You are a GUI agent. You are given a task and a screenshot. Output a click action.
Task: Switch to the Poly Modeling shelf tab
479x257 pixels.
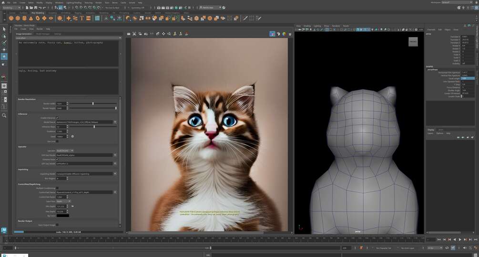[x=38, y=13]
